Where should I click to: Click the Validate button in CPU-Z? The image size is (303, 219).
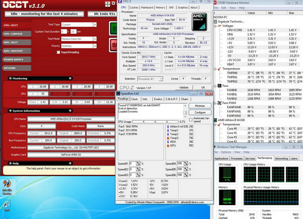(x=184, y=87)
